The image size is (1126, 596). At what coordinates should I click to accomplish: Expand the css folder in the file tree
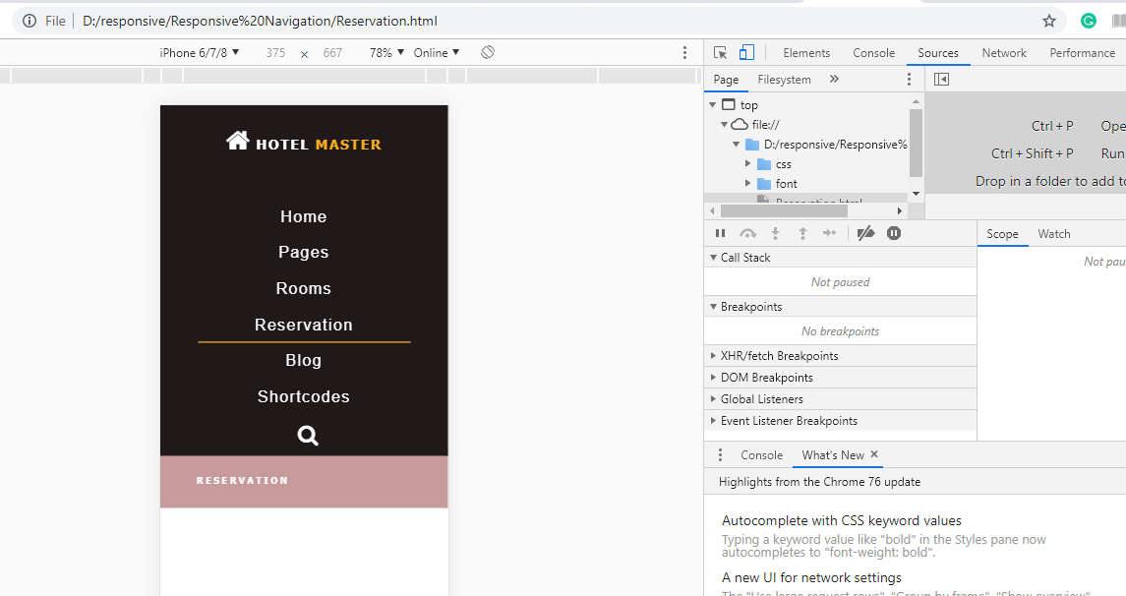tap(747, 163)
